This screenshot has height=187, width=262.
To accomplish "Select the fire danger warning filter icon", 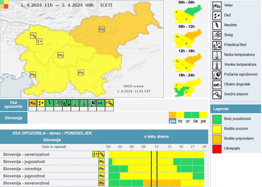I will (92, 103).
